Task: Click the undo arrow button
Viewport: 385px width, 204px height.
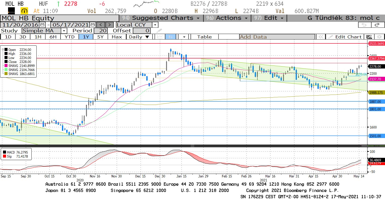Action: (364, 25)
